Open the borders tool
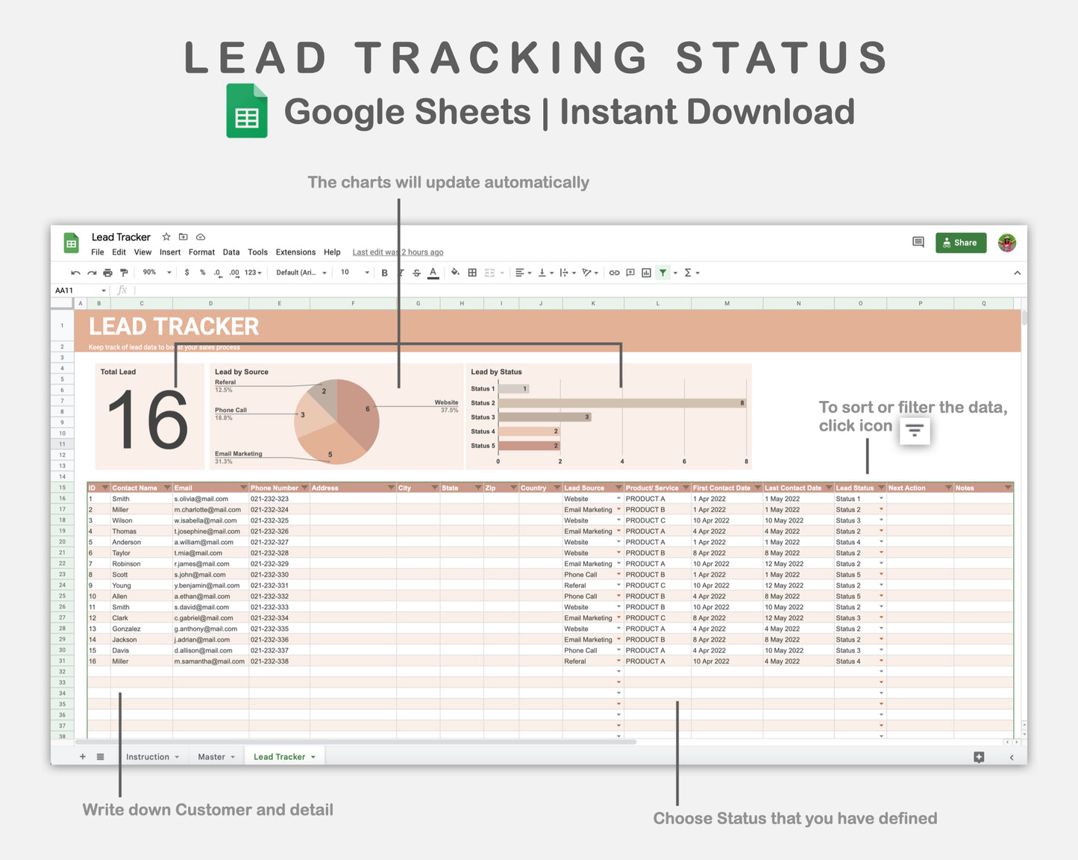Screen dimensions: 1078x860 471,272
